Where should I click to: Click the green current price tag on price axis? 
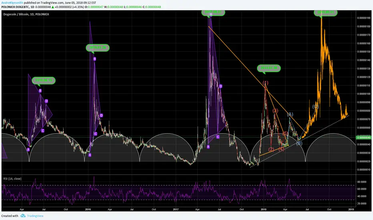pos(363,138)
